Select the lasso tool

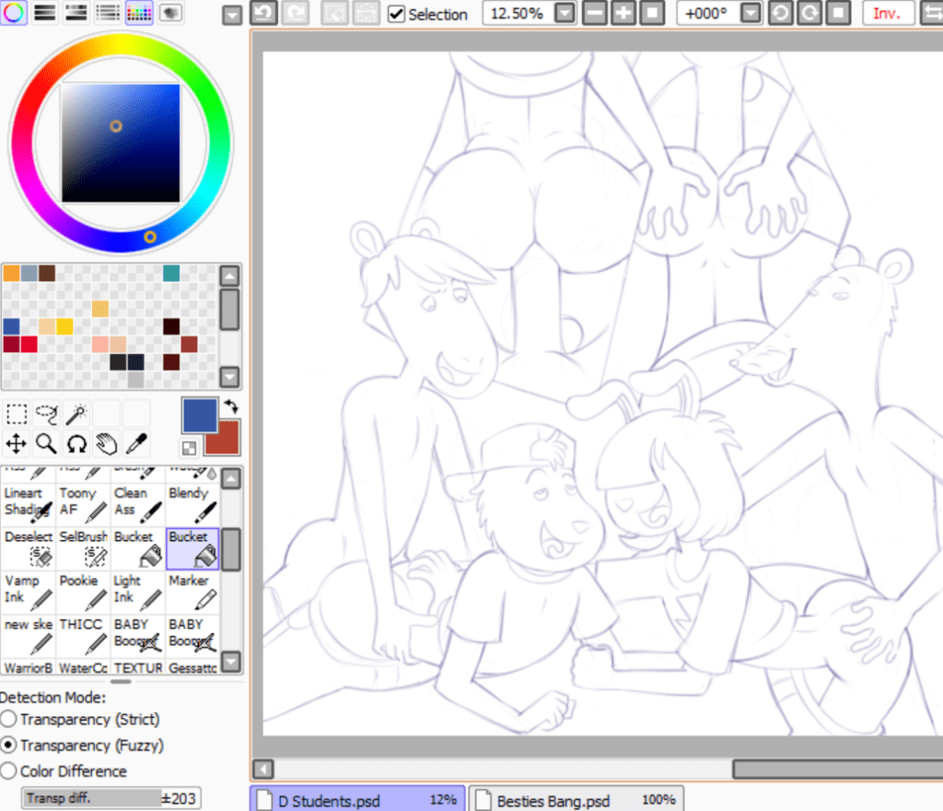47,414
